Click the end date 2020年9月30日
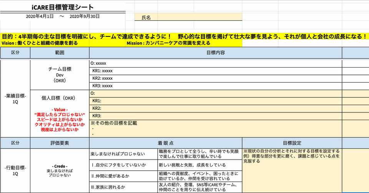This screenshot has height=193, width=369. (x=85, y=16)
